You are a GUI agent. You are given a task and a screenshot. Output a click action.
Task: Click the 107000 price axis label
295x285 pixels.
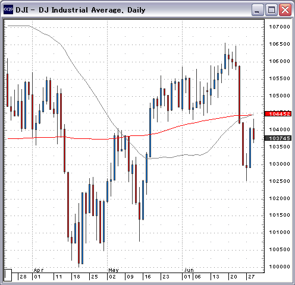click(x=280, y=27)
